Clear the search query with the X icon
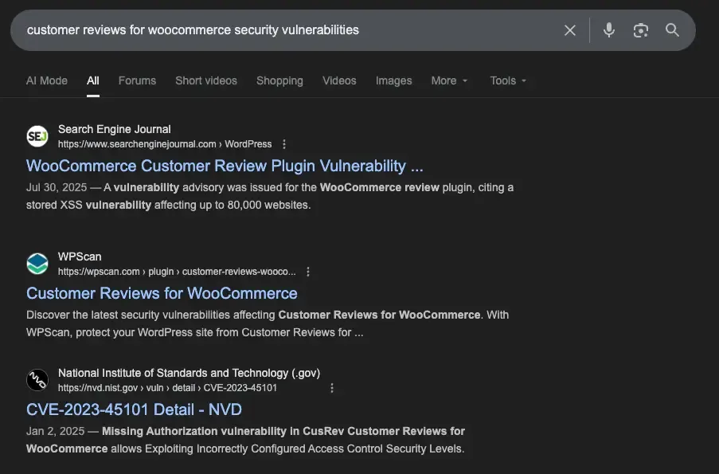This screenshot has height=474, width=719. tap(569, 30)
